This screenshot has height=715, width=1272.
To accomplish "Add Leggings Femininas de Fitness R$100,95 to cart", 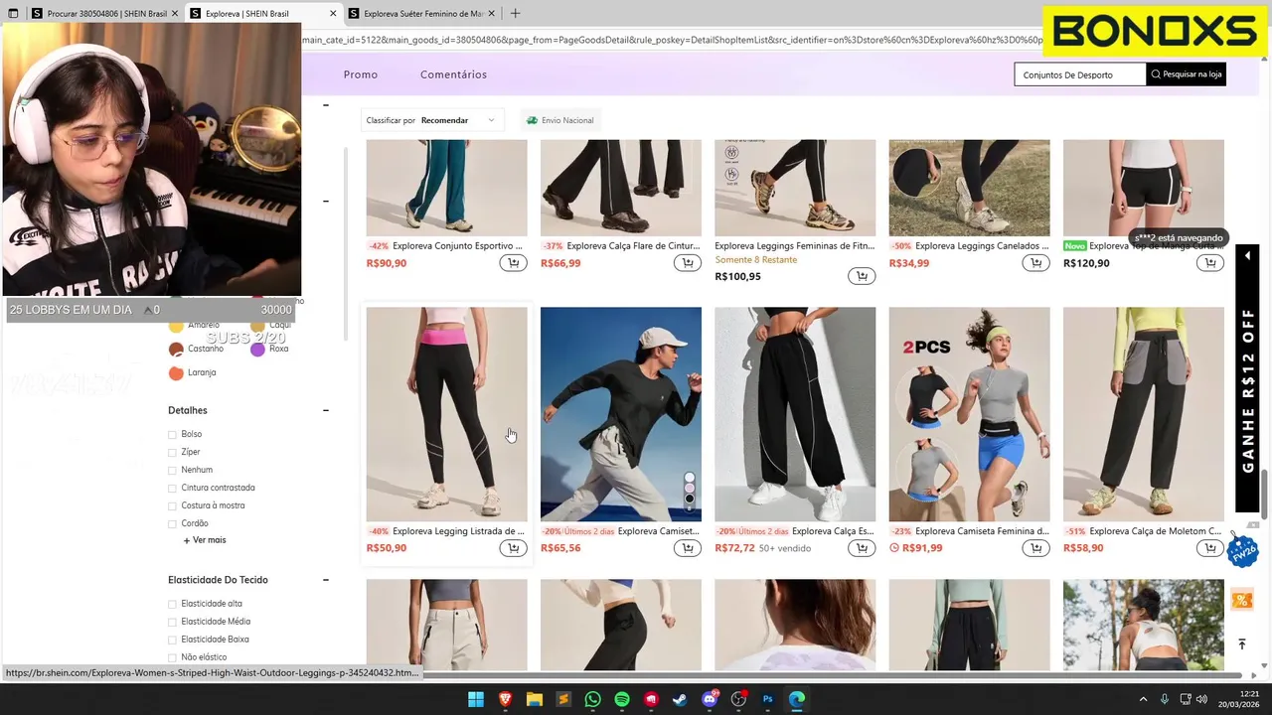I will (x=862, y=276).
